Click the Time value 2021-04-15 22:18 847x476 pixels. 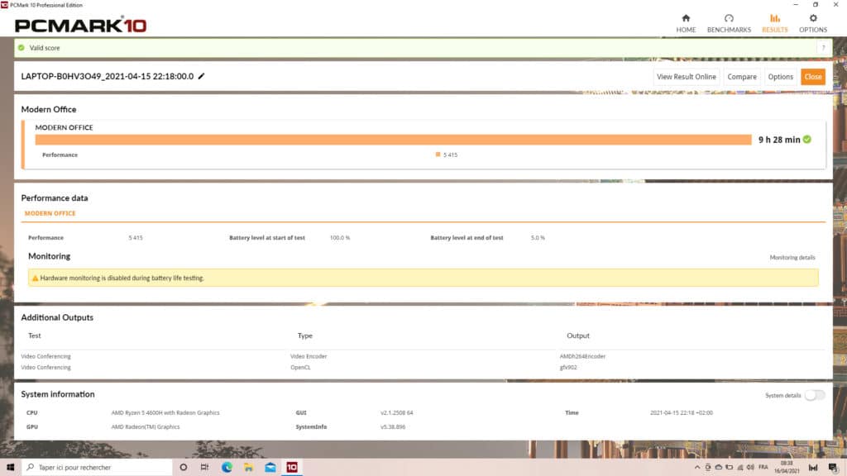click(x=682, y=412)
